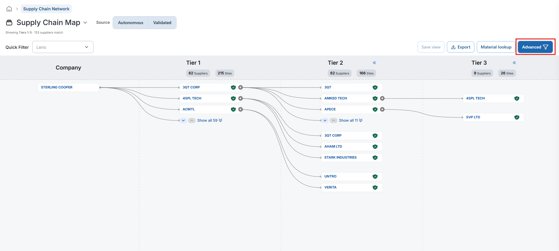Click Tier 1 215 Sites badge
The width and height of the screenshot is (559, 251).
point(225,73)
